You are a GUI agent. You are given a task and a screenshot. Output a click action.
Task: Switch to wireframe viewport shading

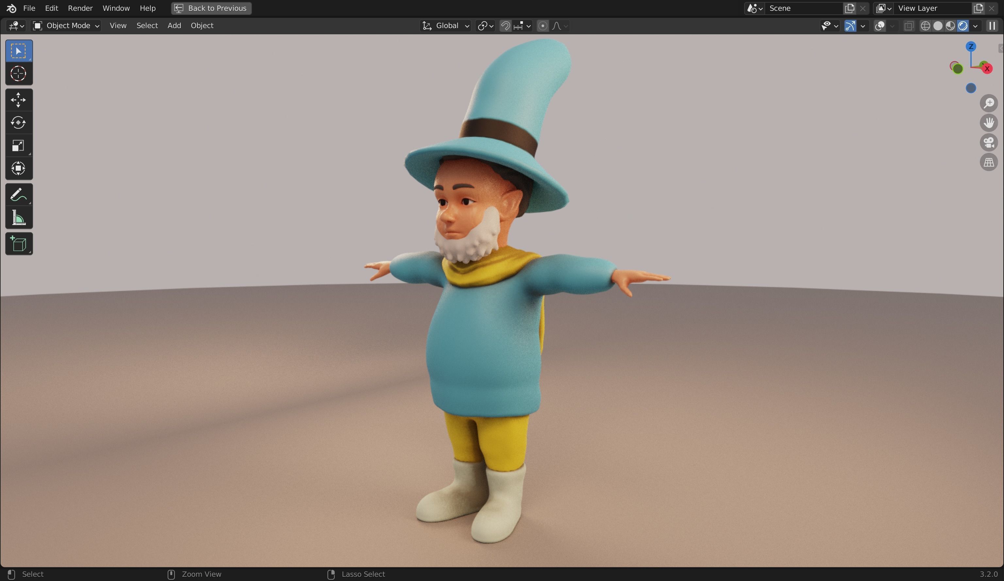click(925, 26)
